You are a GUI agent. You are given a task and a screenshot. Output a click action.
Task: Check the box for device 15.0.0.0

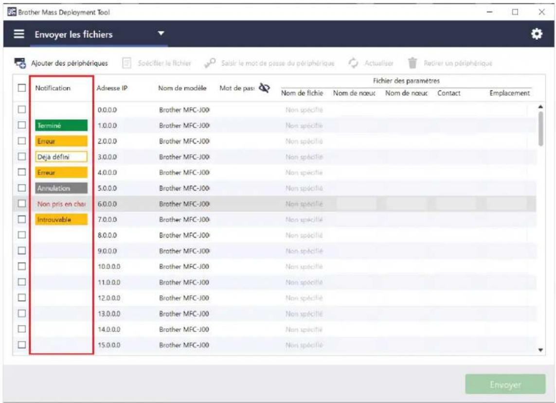tap(21, 345)
